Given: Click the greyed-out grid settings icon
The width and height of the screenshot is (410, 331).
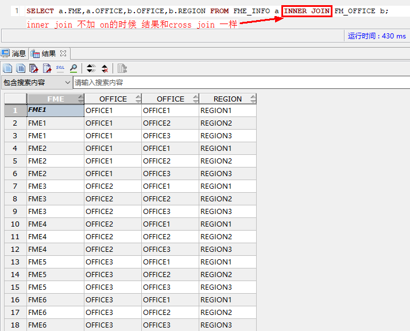Looking at the screenshot, I should 122,68.
